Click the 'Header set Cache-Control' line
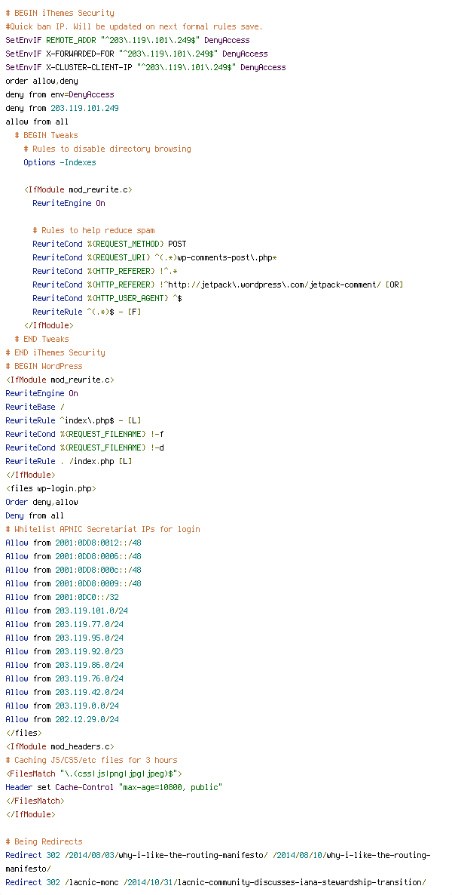 pos(114,788)
